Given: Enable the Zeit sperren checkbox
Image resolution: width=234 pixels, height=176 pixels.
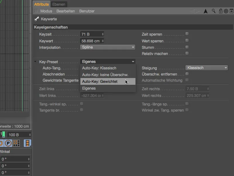Looking at the screenshot, I should click(x=187, y=34).
